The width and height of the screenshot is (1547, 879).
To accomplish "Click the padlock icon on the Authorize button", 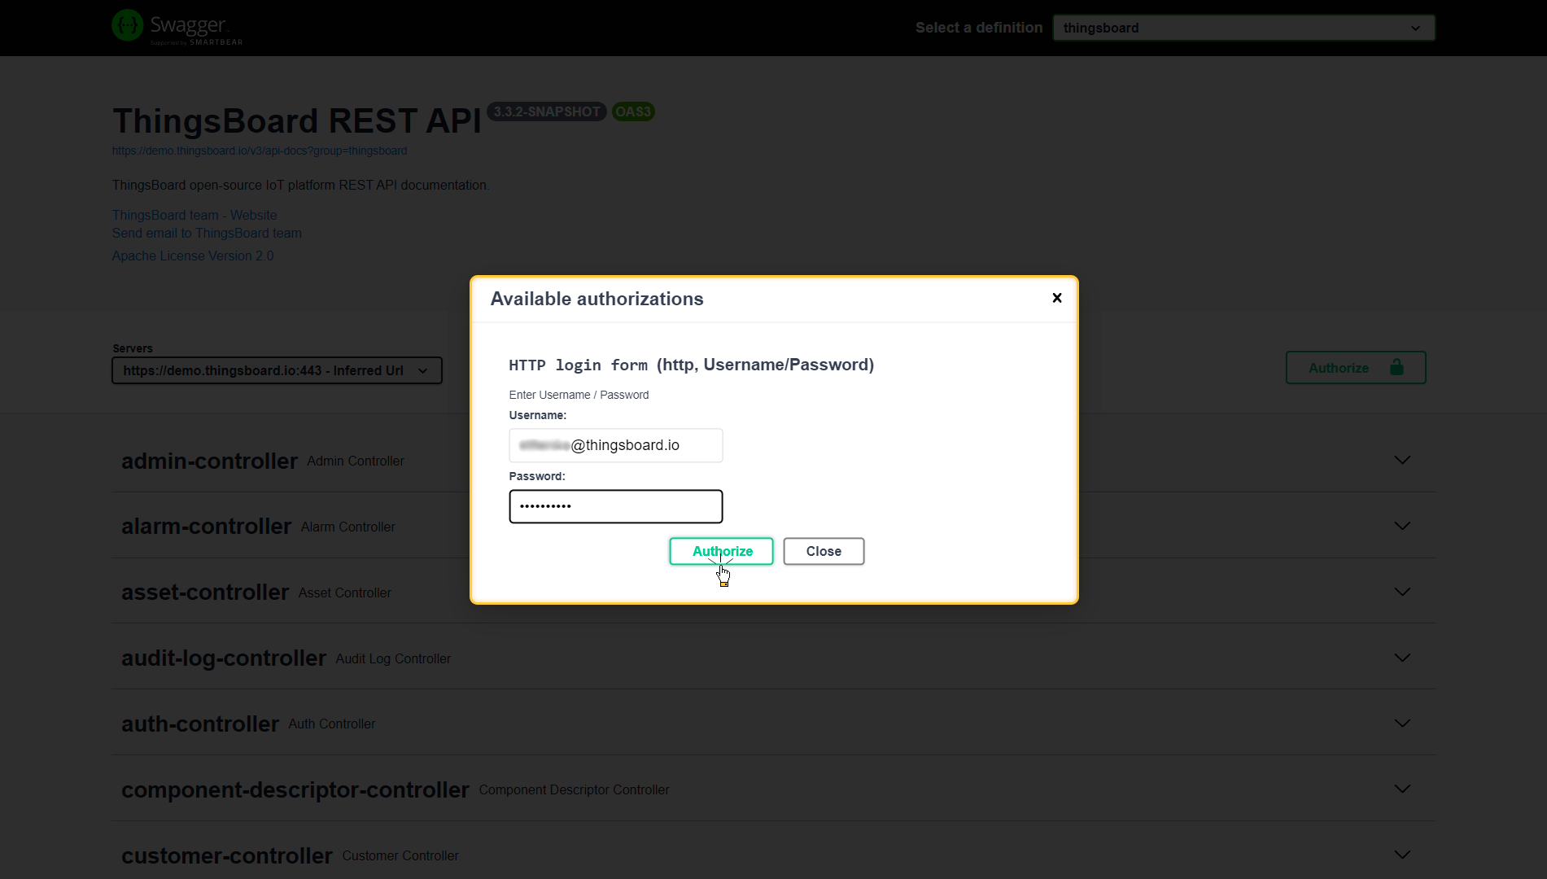I will point(1397,367).
